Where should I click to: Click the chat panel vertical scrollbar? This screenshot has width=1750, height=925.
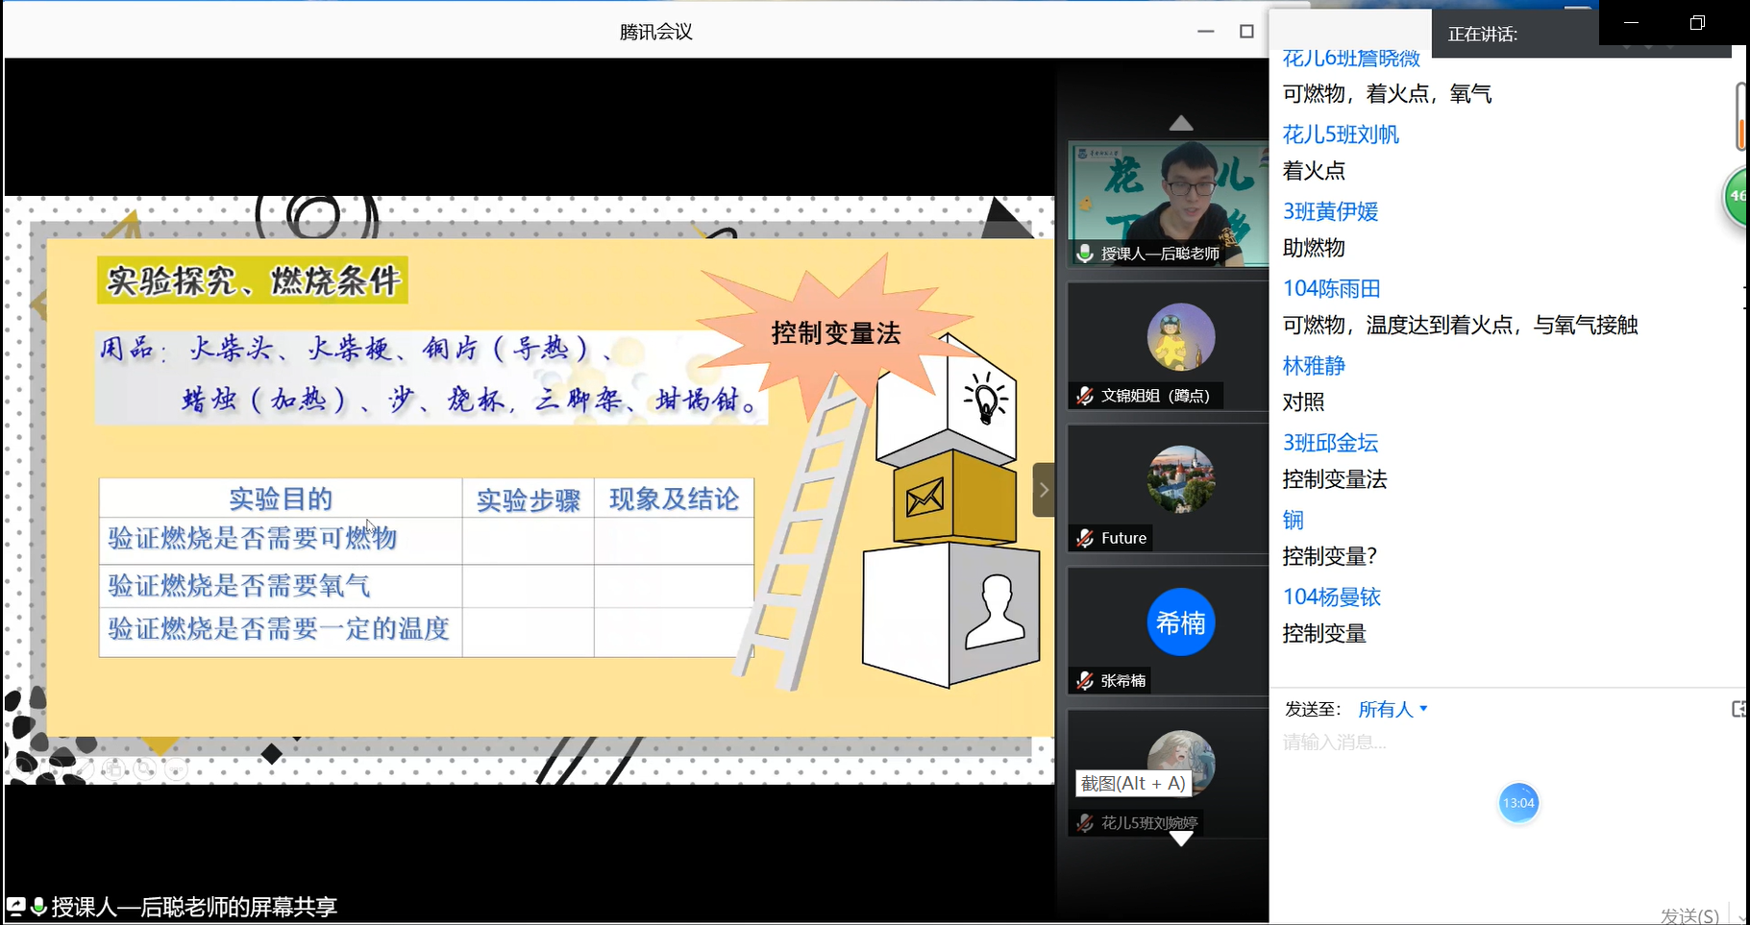pos(1740,116)
